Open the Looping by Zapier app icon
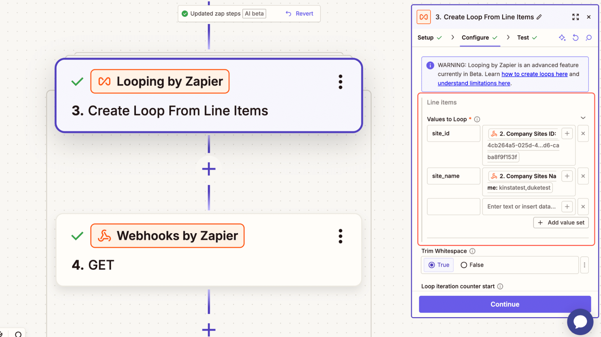This screenshot has width=601, height=337. pos(104,81)
